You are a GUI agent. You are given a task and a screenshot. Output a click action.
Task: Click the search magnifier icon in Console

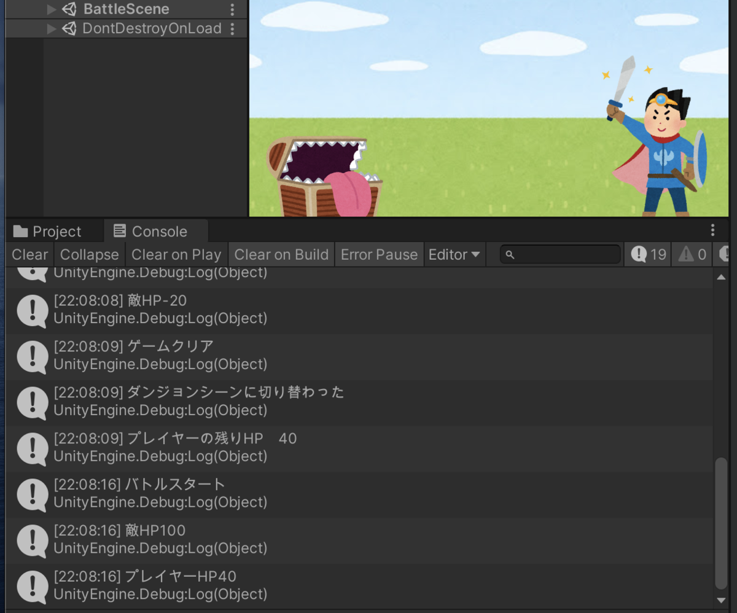tap(510, 255)
